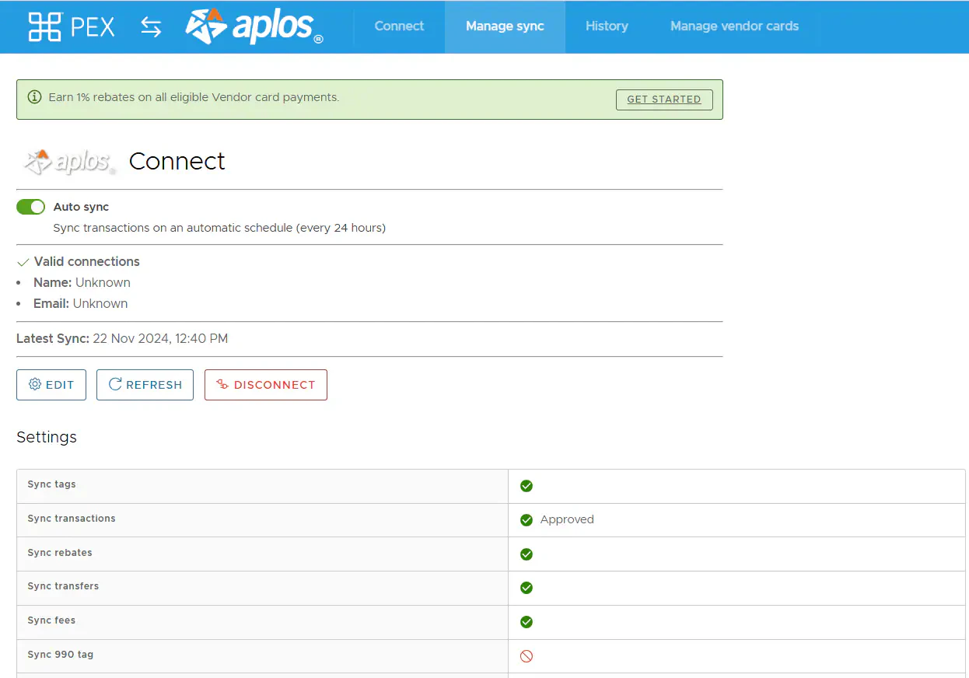Click the Auto sync label
Viewport: 969px width, 678px height.
(x=81, y=207)
